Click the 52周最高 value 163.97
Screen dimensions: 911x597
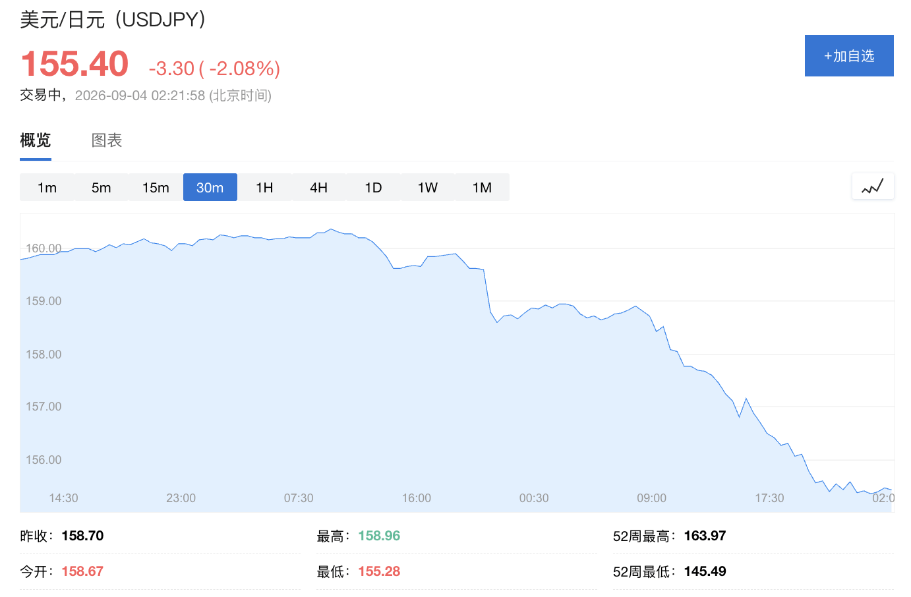tap(705, 536)
